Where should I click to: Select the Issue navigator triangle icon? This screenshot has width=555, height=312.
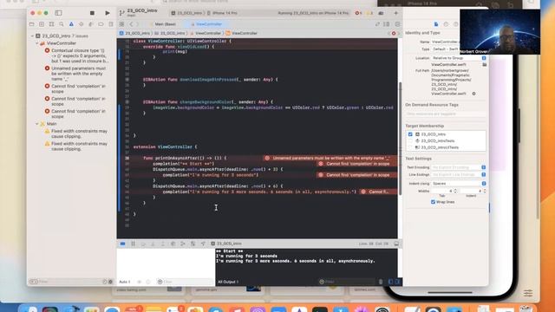click(71, 24)
